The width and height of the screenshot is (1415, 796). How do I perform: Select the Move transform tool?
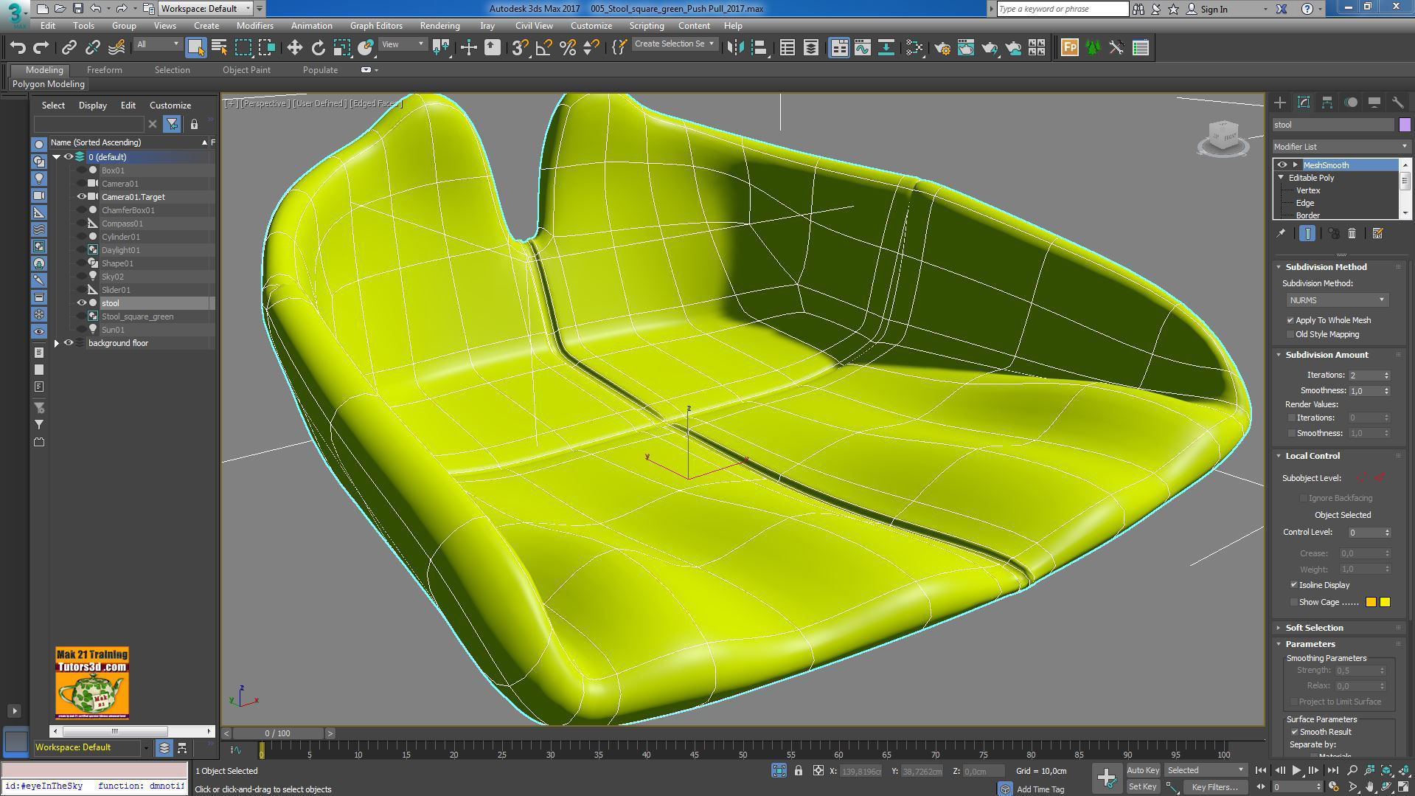point(294,48)
